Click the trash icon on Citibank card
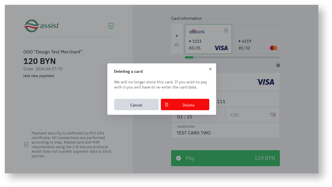332x187 pixels. pyautogui.click(x=226, y=30)
